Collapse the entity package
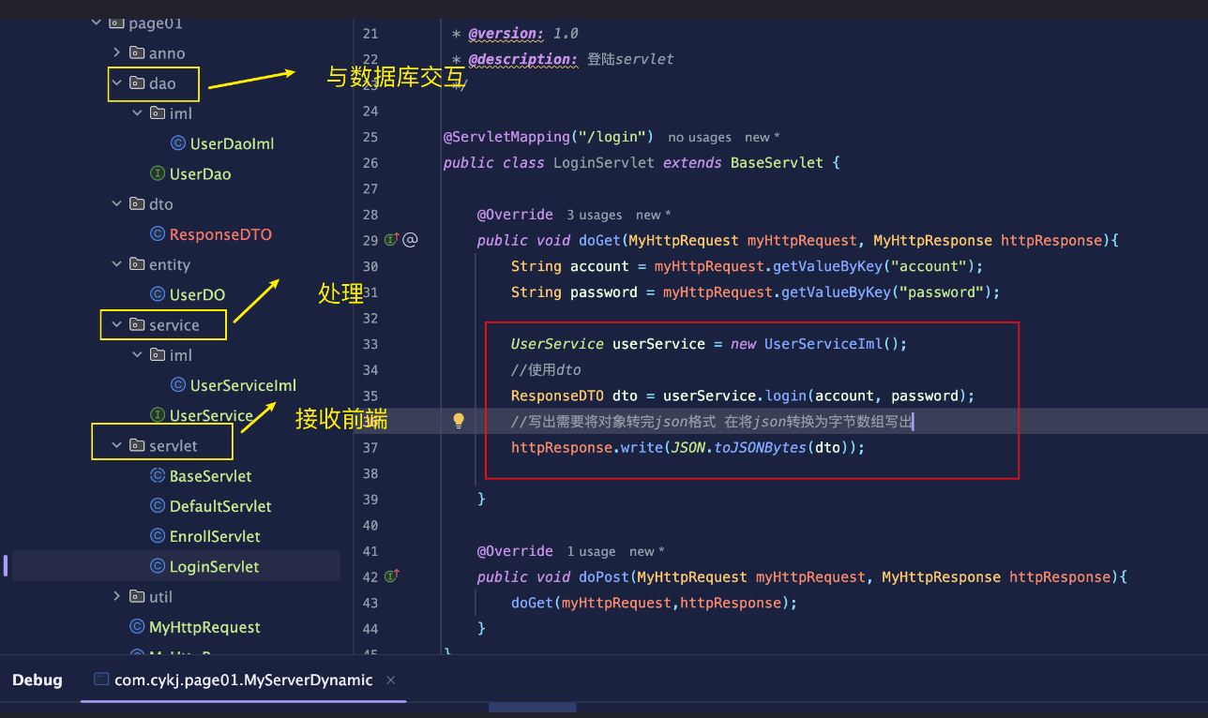1208x718 pixels. point(116,264)
